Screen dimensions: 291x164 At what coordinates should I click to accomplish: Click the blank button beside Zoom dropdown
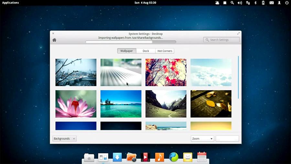pos(227,139)
